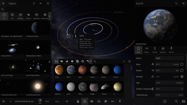Select the Radius lock radio button
The image size is (187, 105).
182,70
